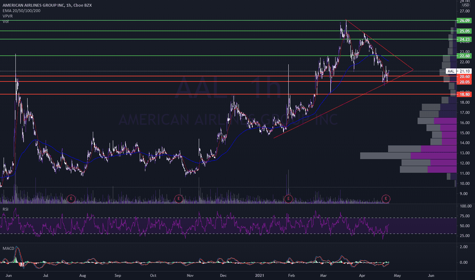Click the Feb label on time axis
Viewport: 475px width, 280px height.
(x=292, y=275)
